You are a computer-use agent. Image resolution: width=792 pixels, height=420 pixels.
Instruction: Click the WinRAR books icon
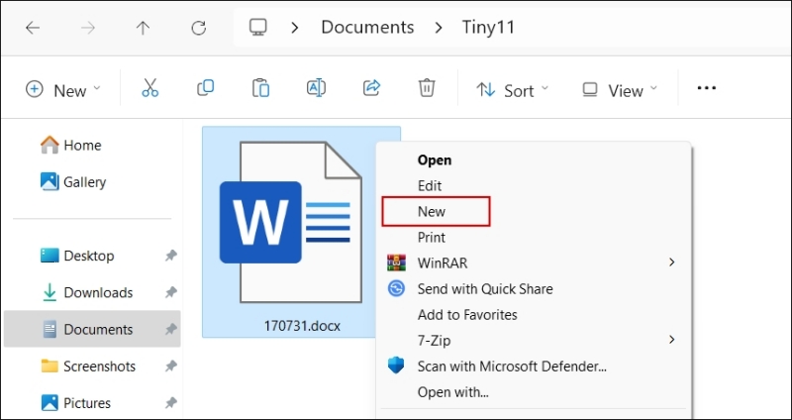396,262
